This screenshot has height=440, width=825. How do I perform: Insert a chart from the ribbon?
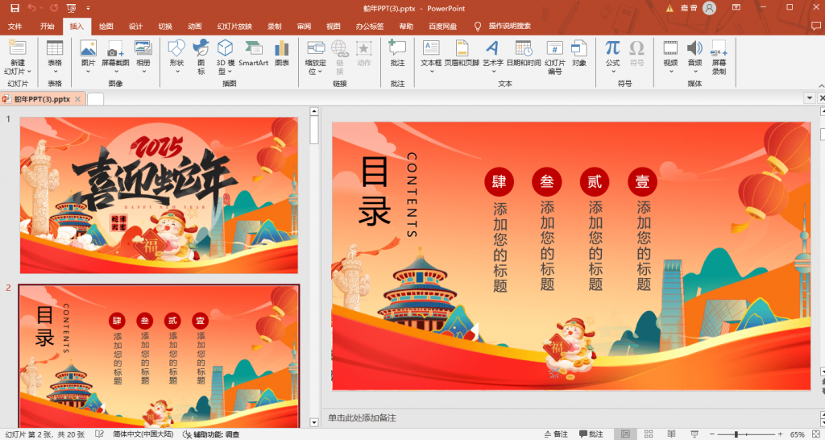281,53
